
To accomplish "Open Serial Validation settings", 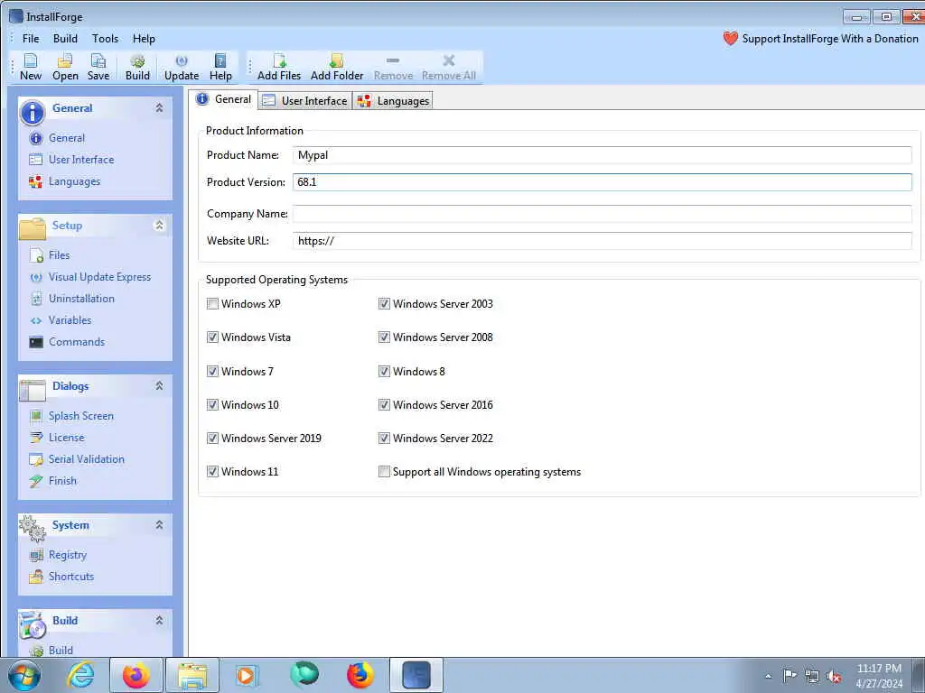I will point(77,459).
